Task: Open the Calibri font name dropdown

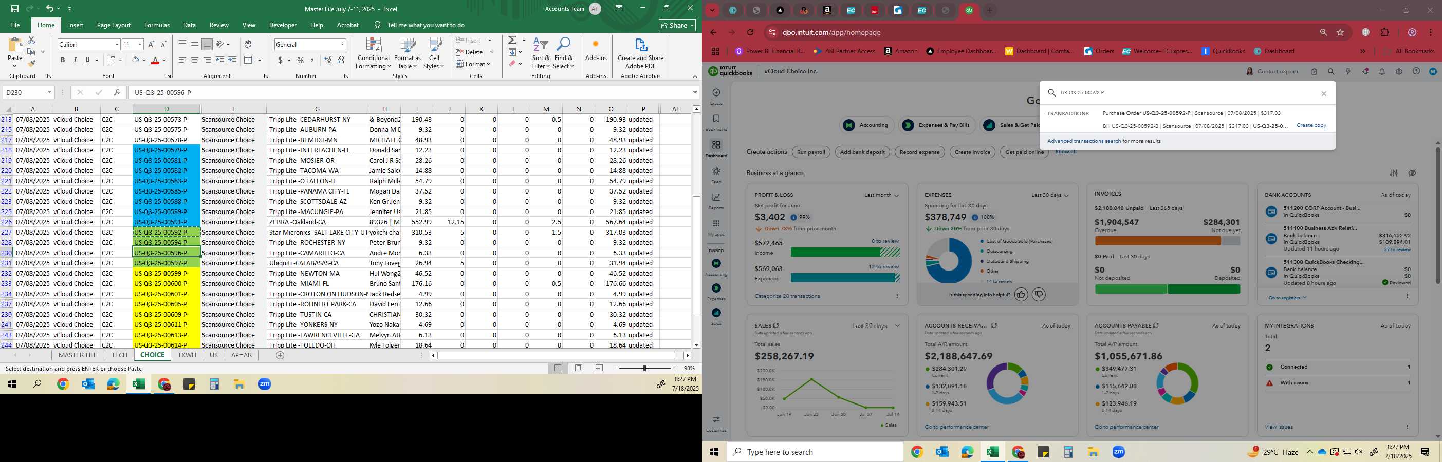Action: [x=117, y=44]
